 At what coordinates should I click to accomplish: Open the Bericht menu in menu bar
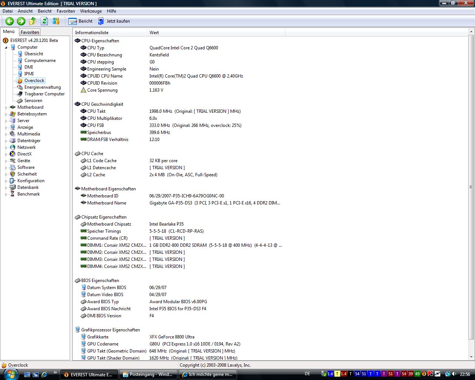pyautogui.click(x=45, y=11)
